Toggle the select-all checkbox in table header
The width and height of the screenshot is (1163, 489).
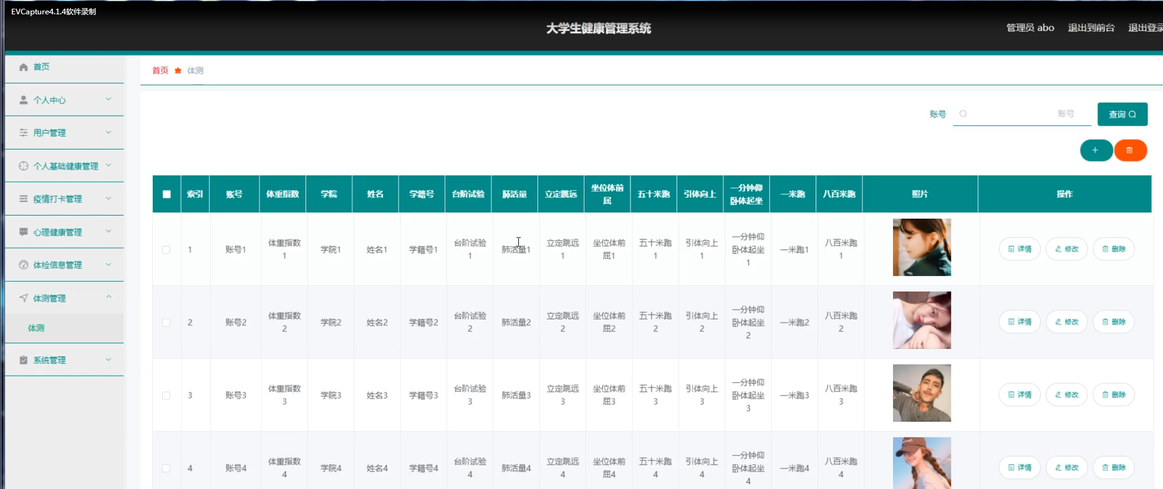click(x=166, y=194)
